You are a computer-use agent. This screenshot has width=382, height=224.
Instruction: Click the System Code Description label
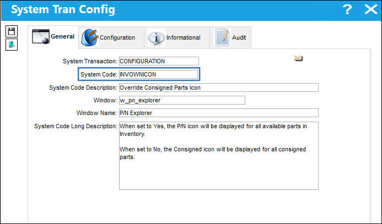[83, 88]
